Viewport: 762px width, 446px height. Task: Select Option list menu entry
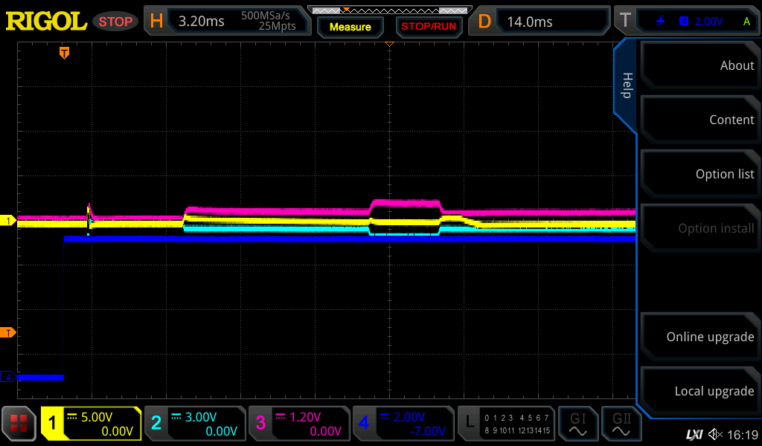point(699,174)
